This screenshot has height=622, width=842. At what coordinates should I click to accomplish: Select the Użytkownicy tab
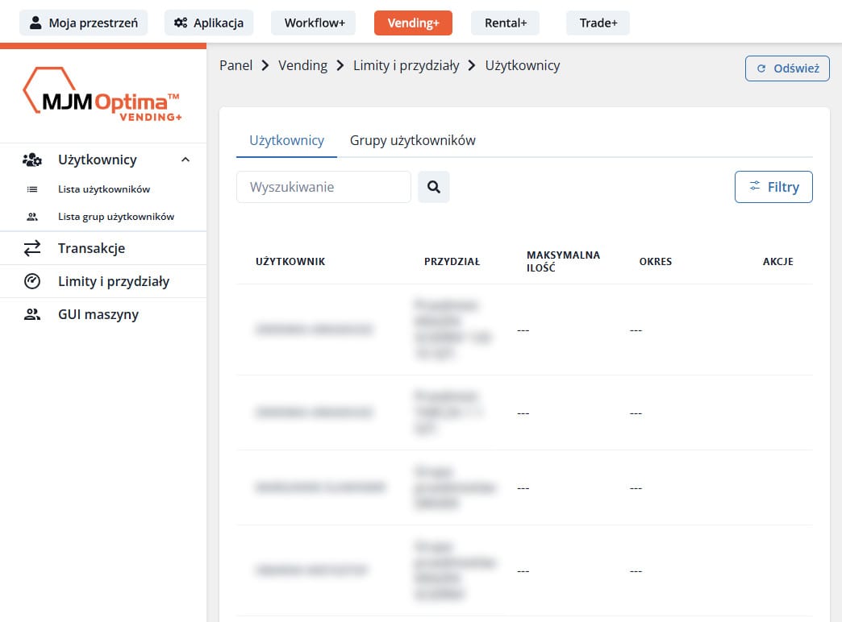[x=286, y=140]
